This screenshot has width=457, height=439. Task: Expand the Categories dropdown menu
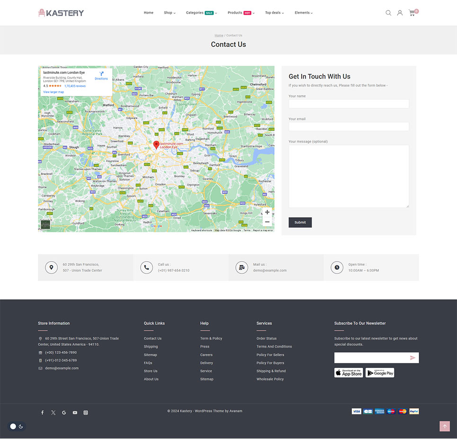point(201,13)
